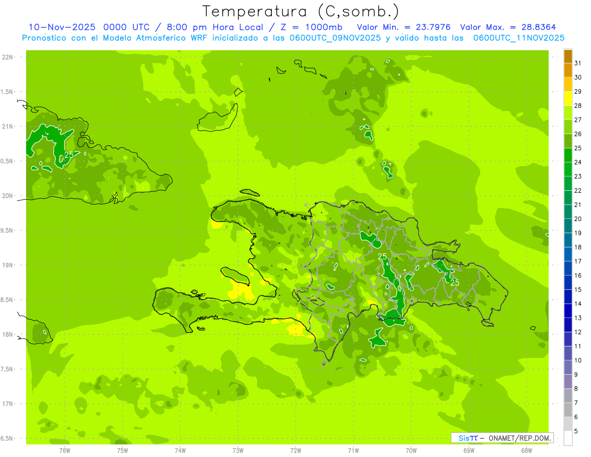The width and height of the screenshot is (591, 457).
Task: Click the "74W" longitude axis label
Action: click(x=180, y=451)
